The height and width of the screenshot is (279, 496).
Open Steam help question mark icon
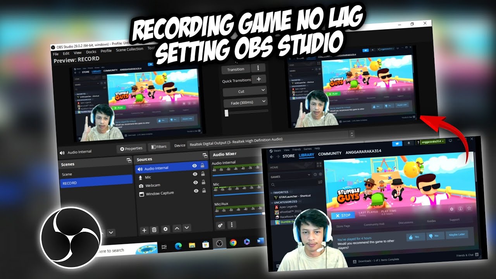click(418, 142)
